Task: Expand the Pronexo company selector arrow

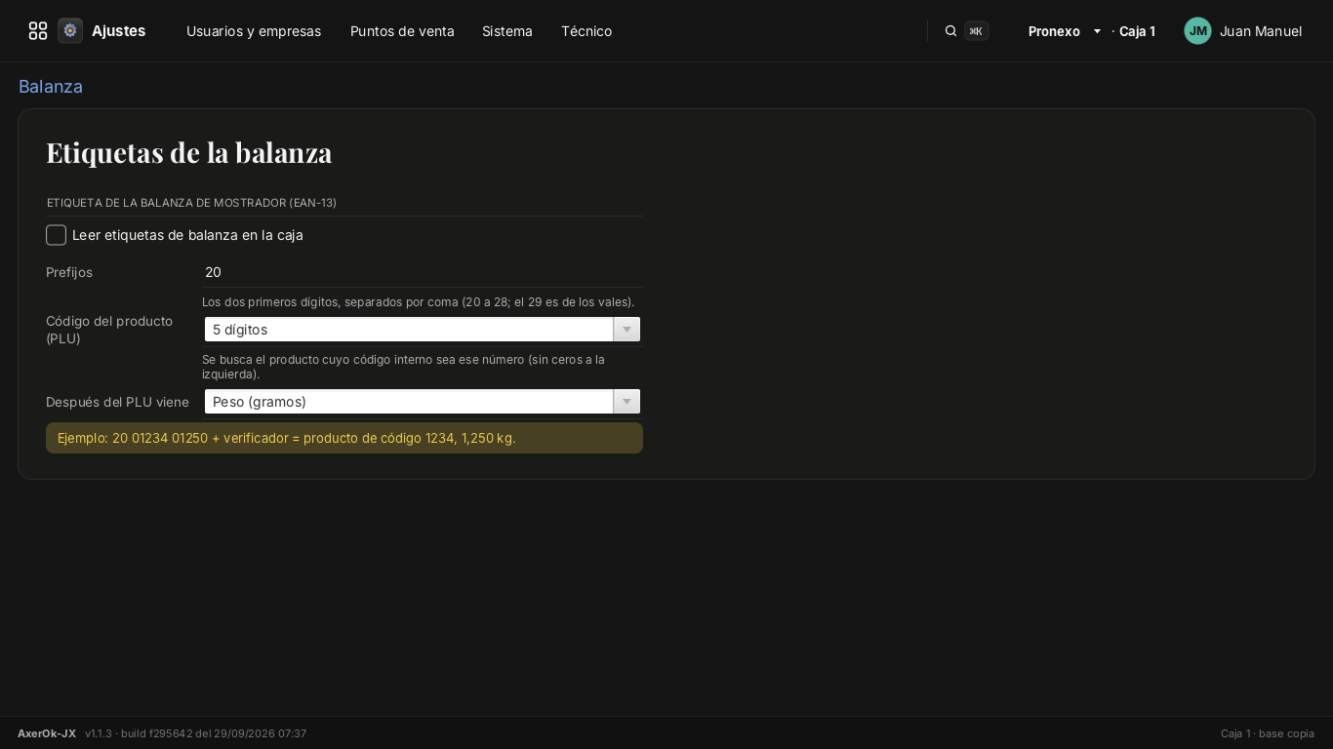Action: (1097, 31)
